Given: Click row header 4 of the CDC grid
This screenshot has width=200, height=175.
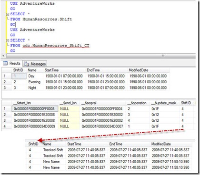Looking at the screenshot, I should (7, 126).
